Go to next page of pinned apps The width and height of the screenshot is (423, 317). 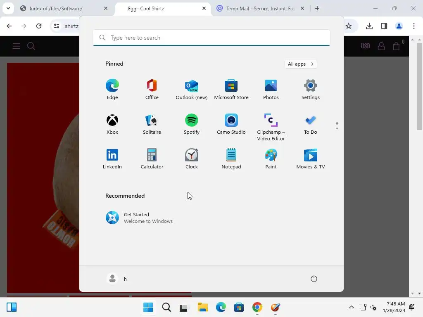tap(337, 128)
